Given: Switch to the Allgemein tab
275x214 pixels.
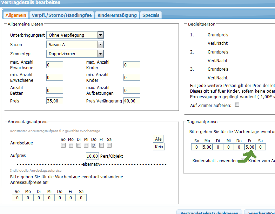Looking at the screenshot, I should pos(16,15).
